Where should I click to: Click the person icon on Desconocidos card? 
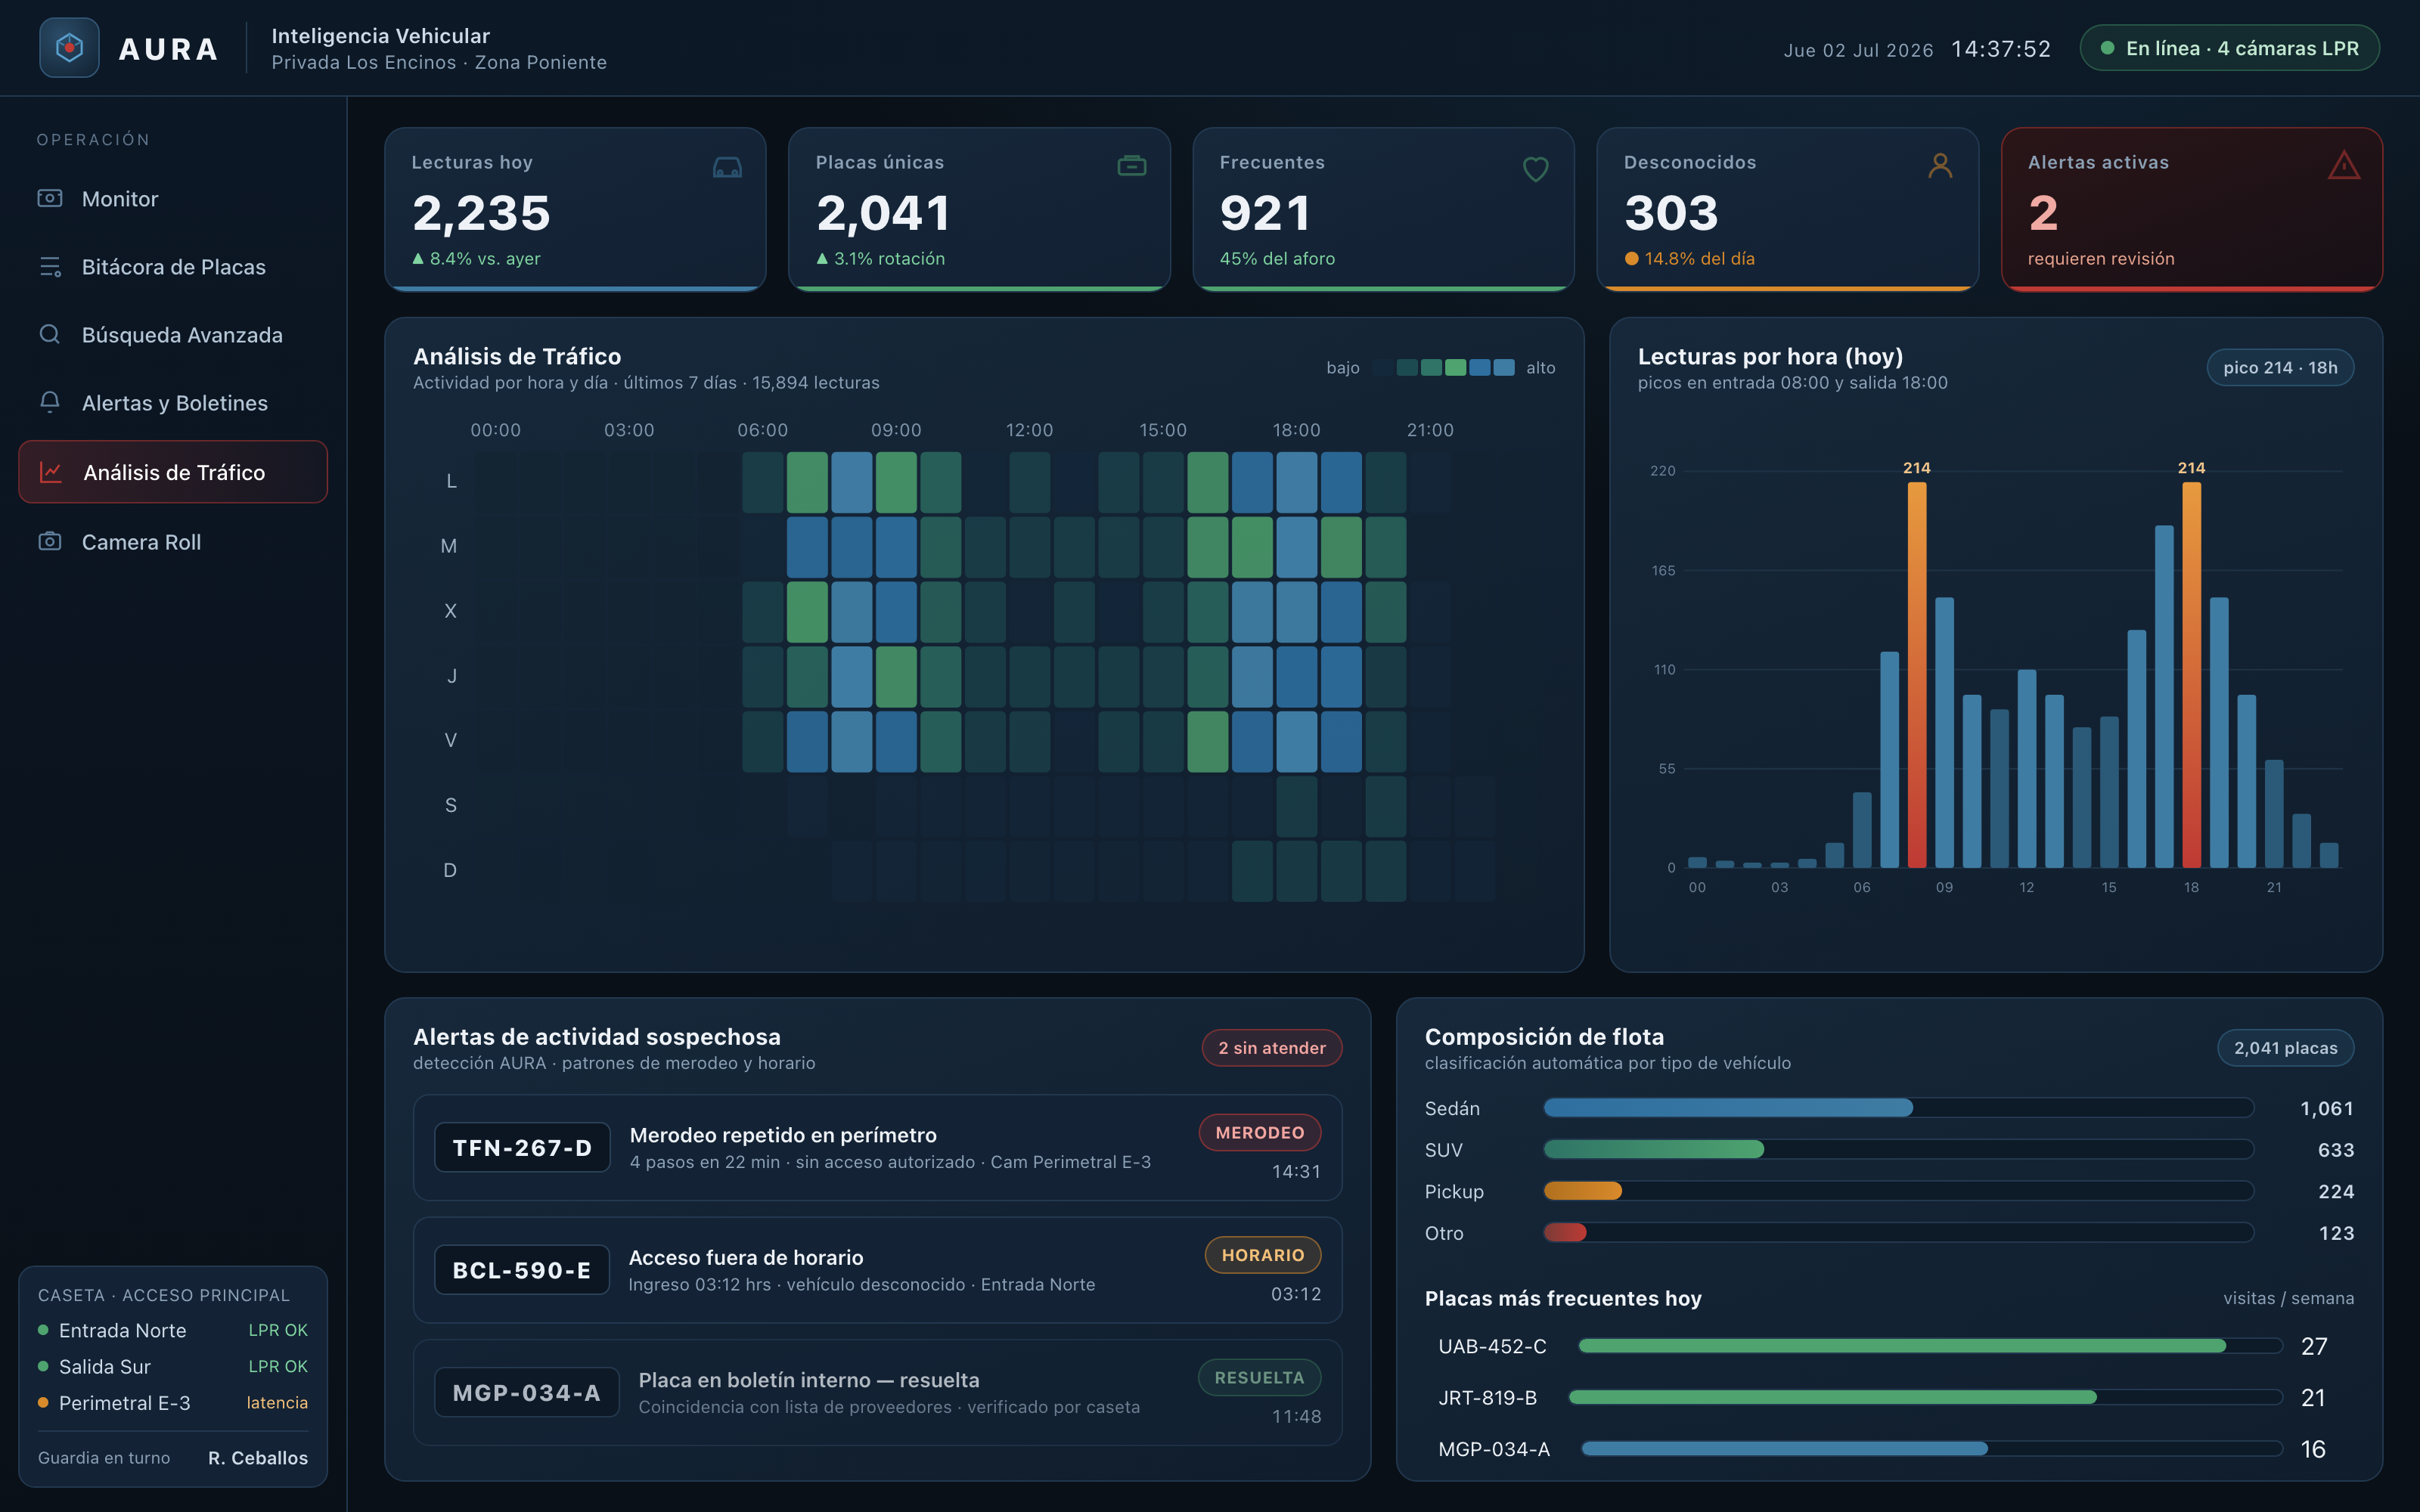[1940, 166]
